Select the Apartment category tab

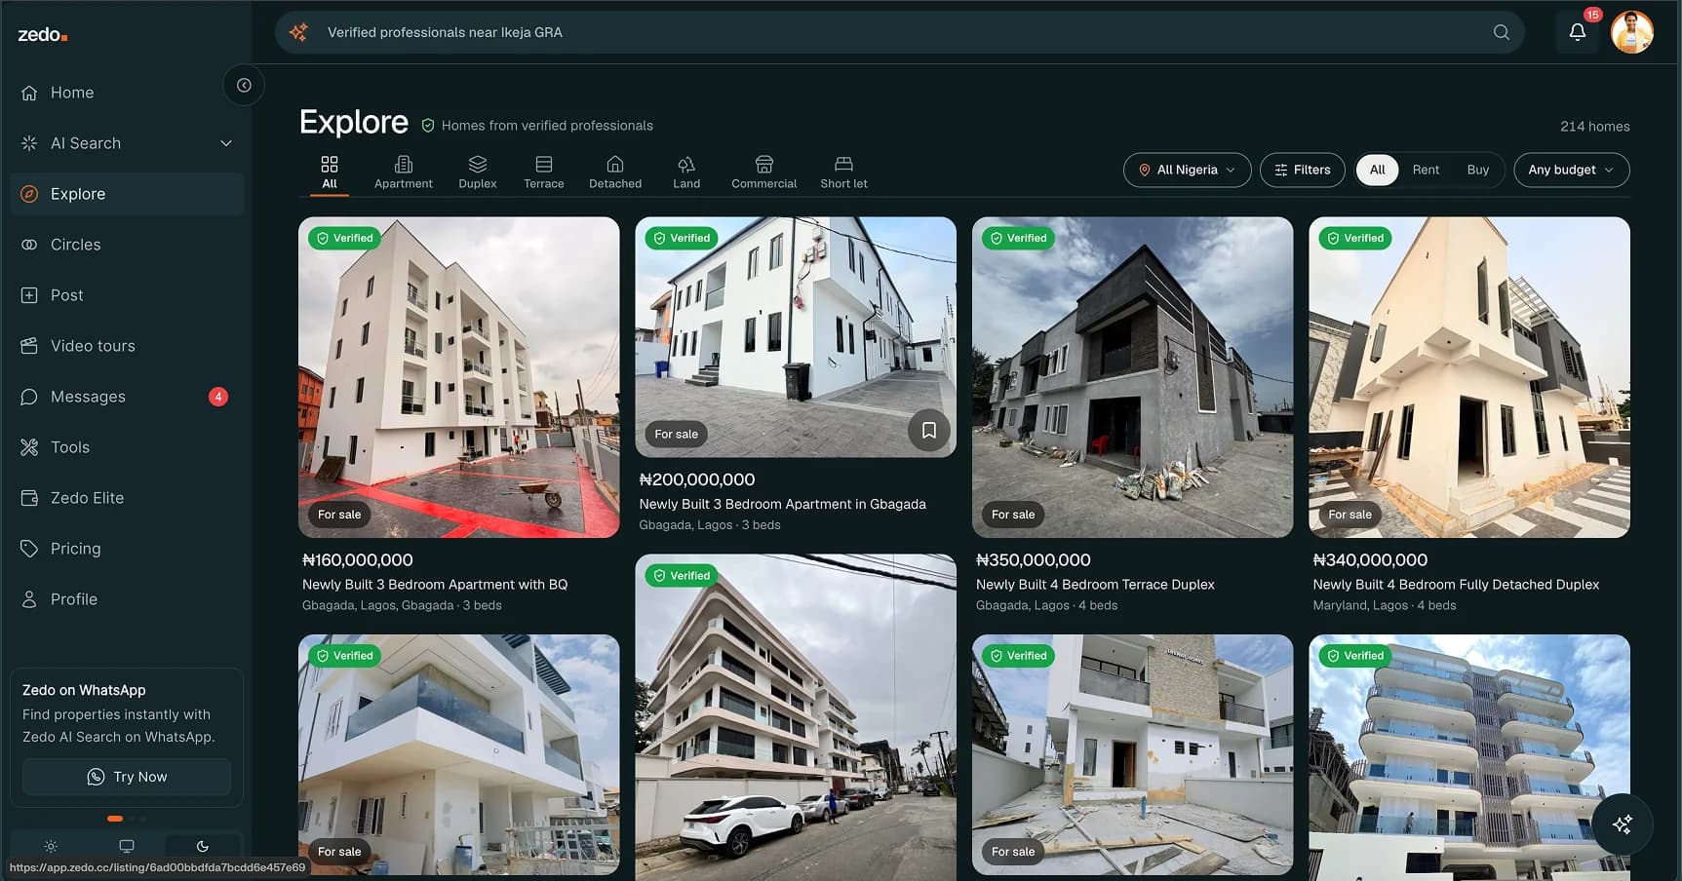[404, 172]
